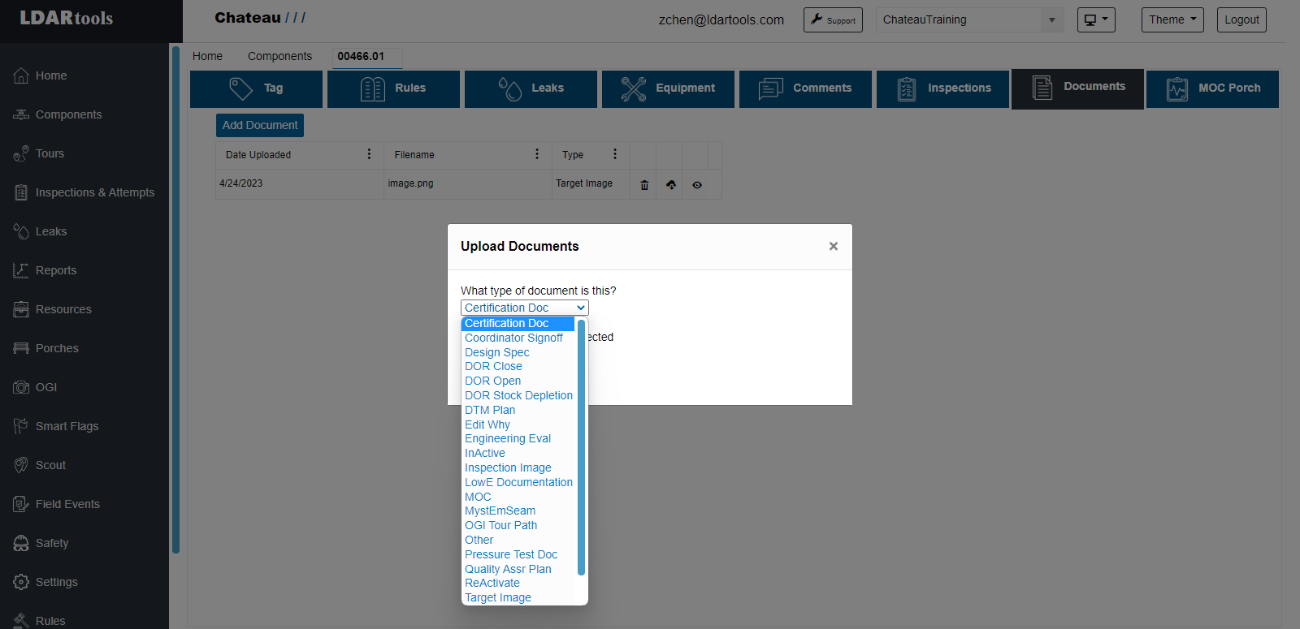Open the MOC Porch tab
The image size is (1300, 629).
tap(1212, 88)
